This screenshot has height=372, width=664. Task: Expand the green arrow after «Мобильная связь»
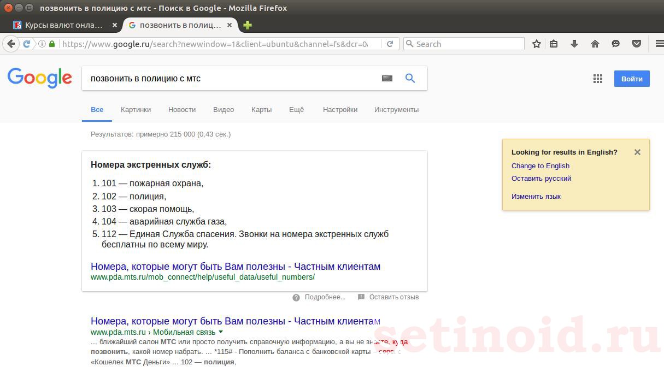[x=221, y=332]
